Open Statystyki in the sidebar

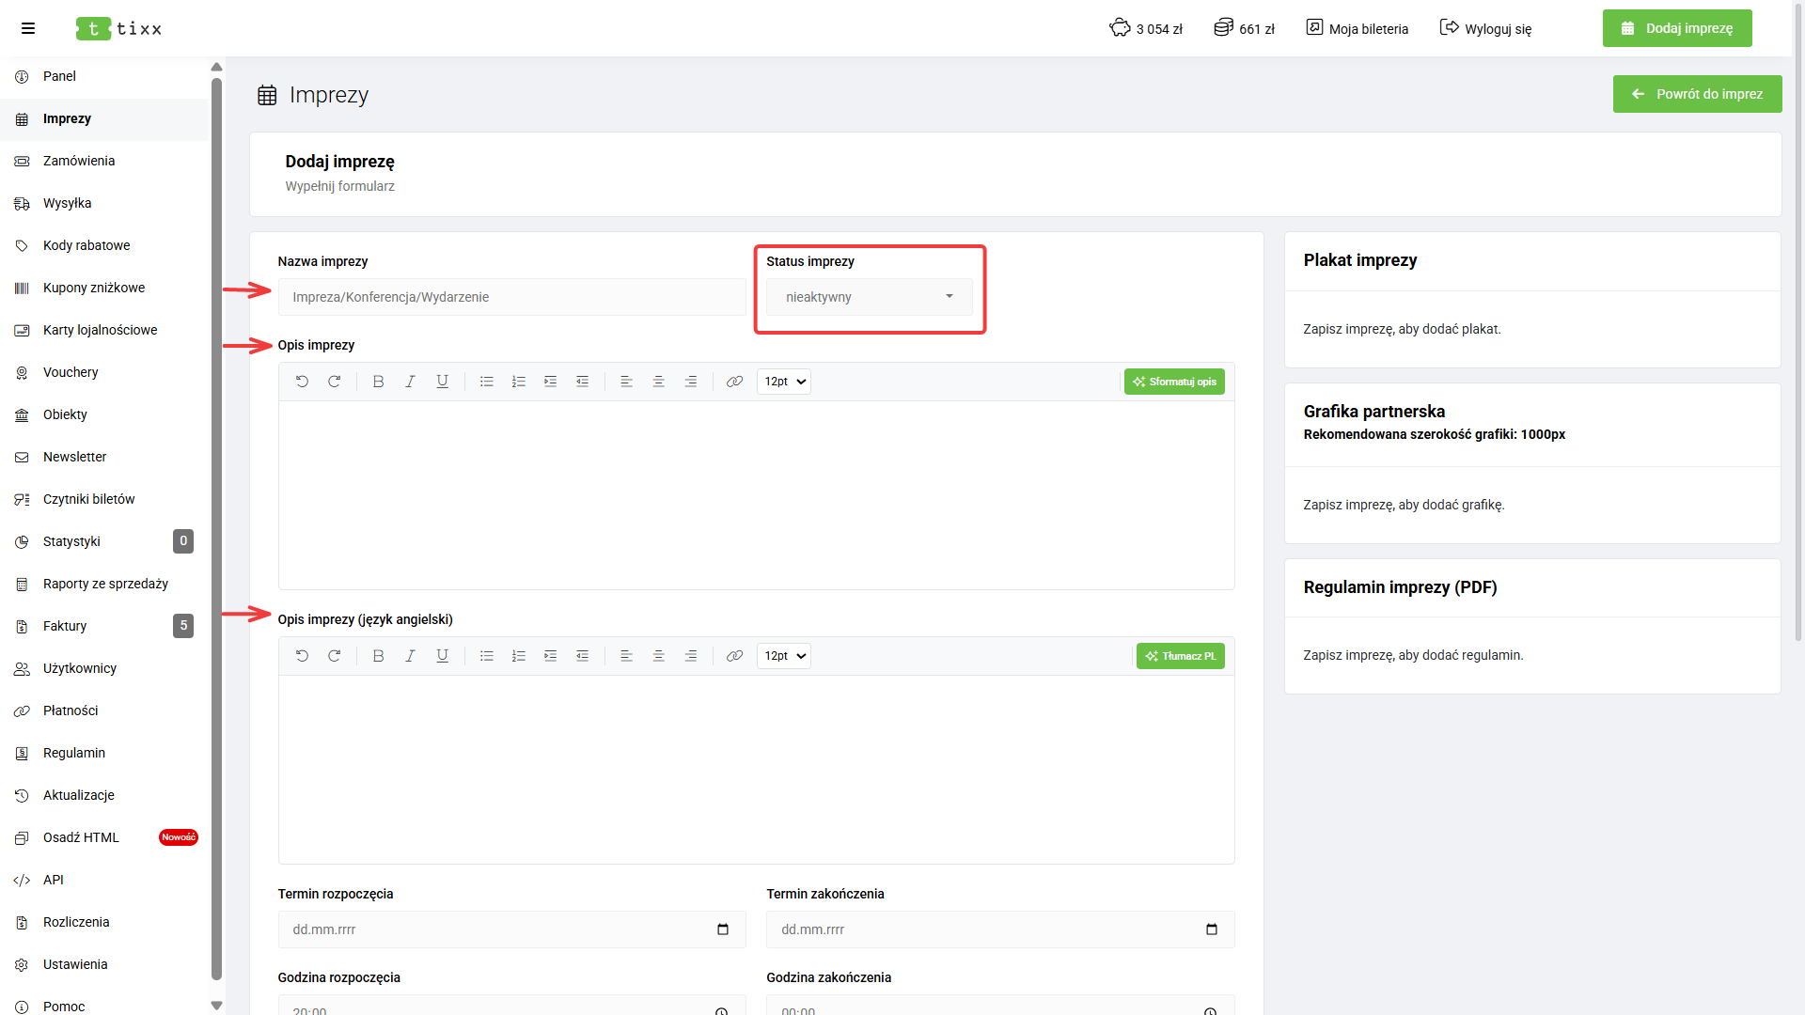click(103, 541)
